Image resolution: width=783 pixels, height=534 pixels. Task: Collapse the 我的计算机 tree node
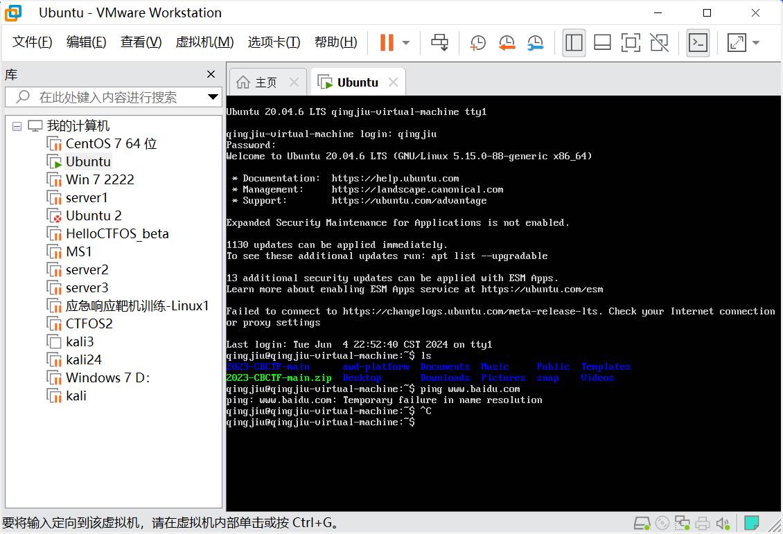(17, 126)
